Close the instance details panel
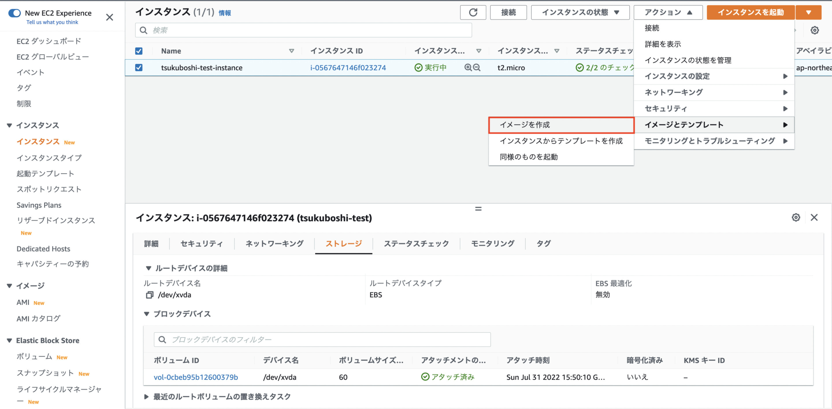 [814, 218]
